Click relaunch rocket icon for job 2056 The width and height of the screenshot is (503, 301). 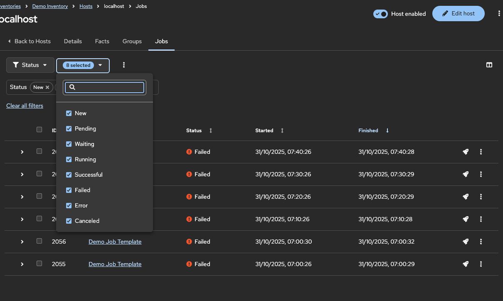pyautogui.click(x=466, y=242)
